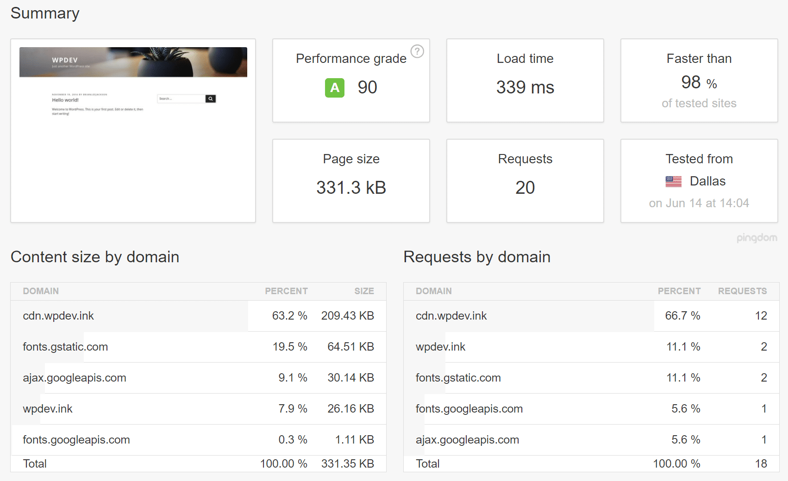Click the REQUESTS column header
Image resolution: width=788 pixels, height=481 pixels.
(x=742, y=291)
